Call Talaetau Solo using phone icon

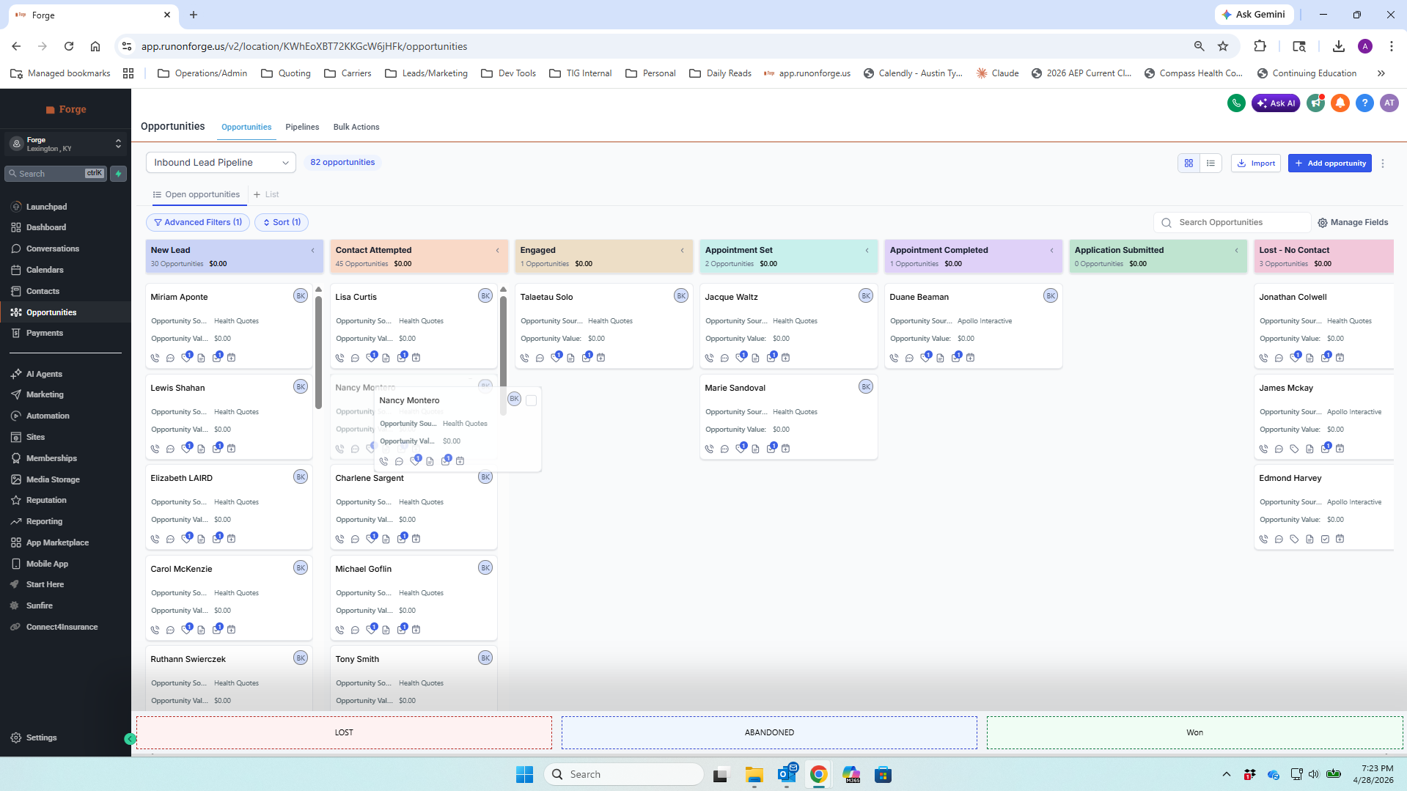[x=524, y=358]
